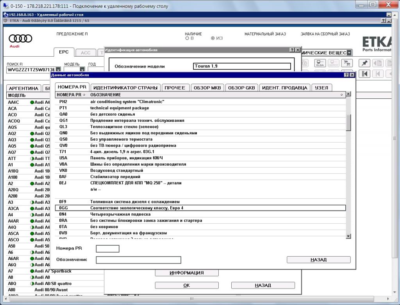Screen dimensions: 400x305
Task: Open the ПРОЧЕЕ tab
Action: pos(175,88)
